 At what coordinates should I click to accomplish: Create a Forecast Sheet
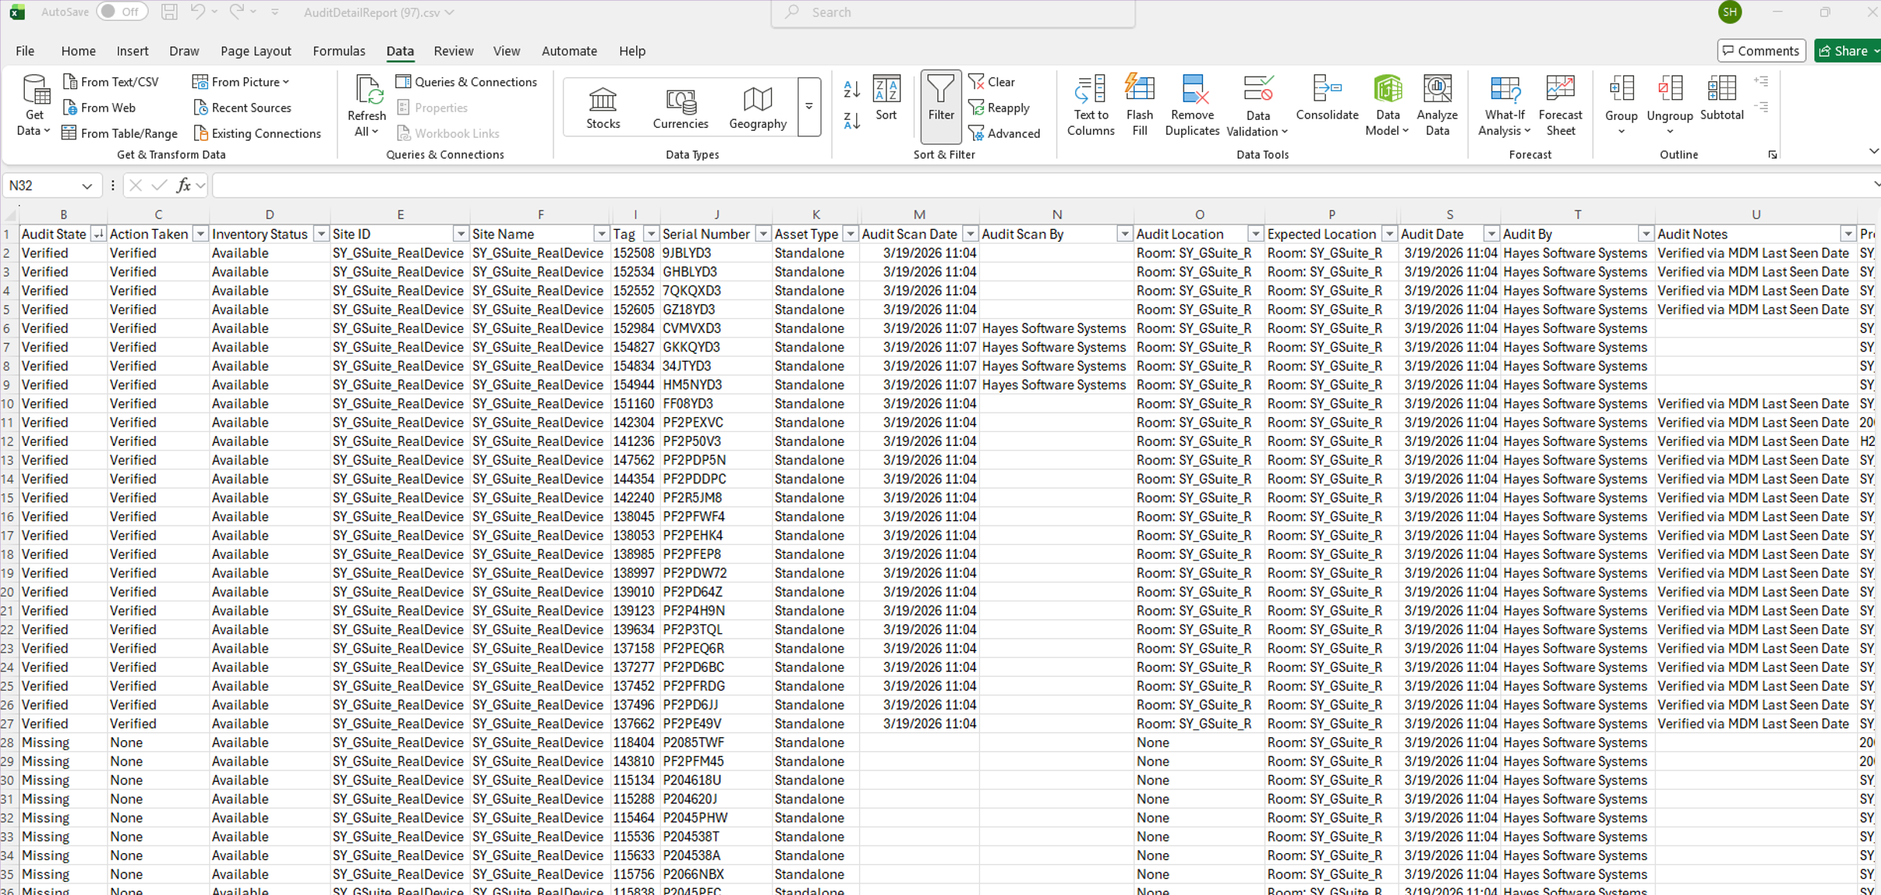[x=1561, y=107]
